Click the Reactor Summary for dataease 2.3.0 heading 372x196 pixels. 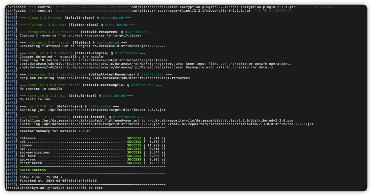point(55,131)
